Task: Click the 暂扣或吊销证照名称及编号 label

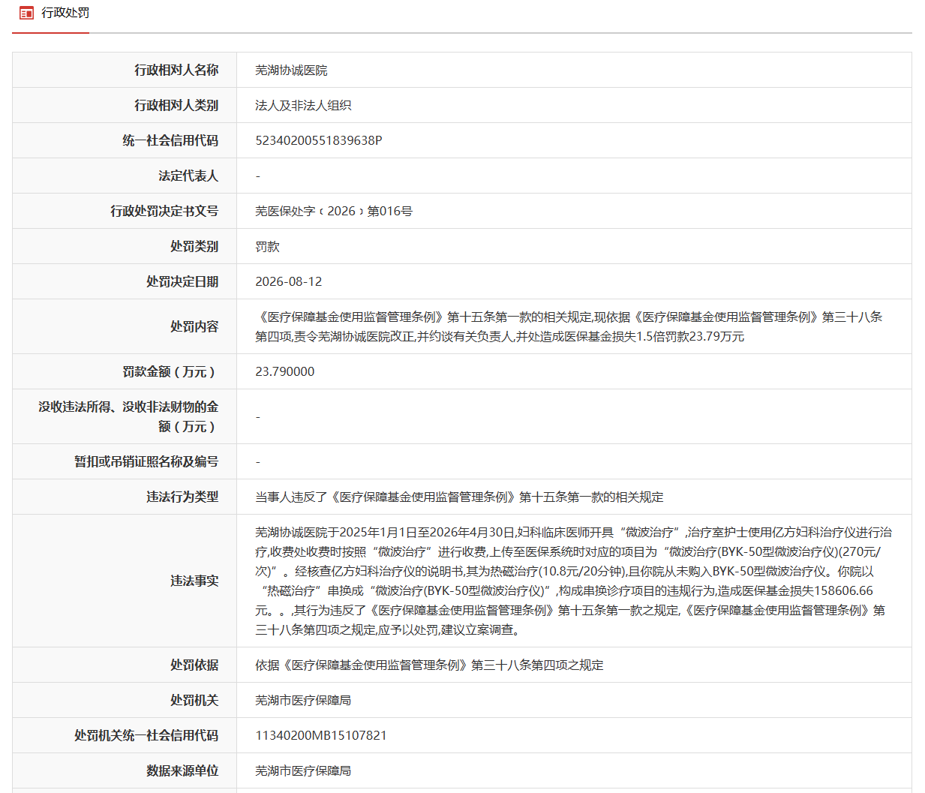Action: [146, 461]
